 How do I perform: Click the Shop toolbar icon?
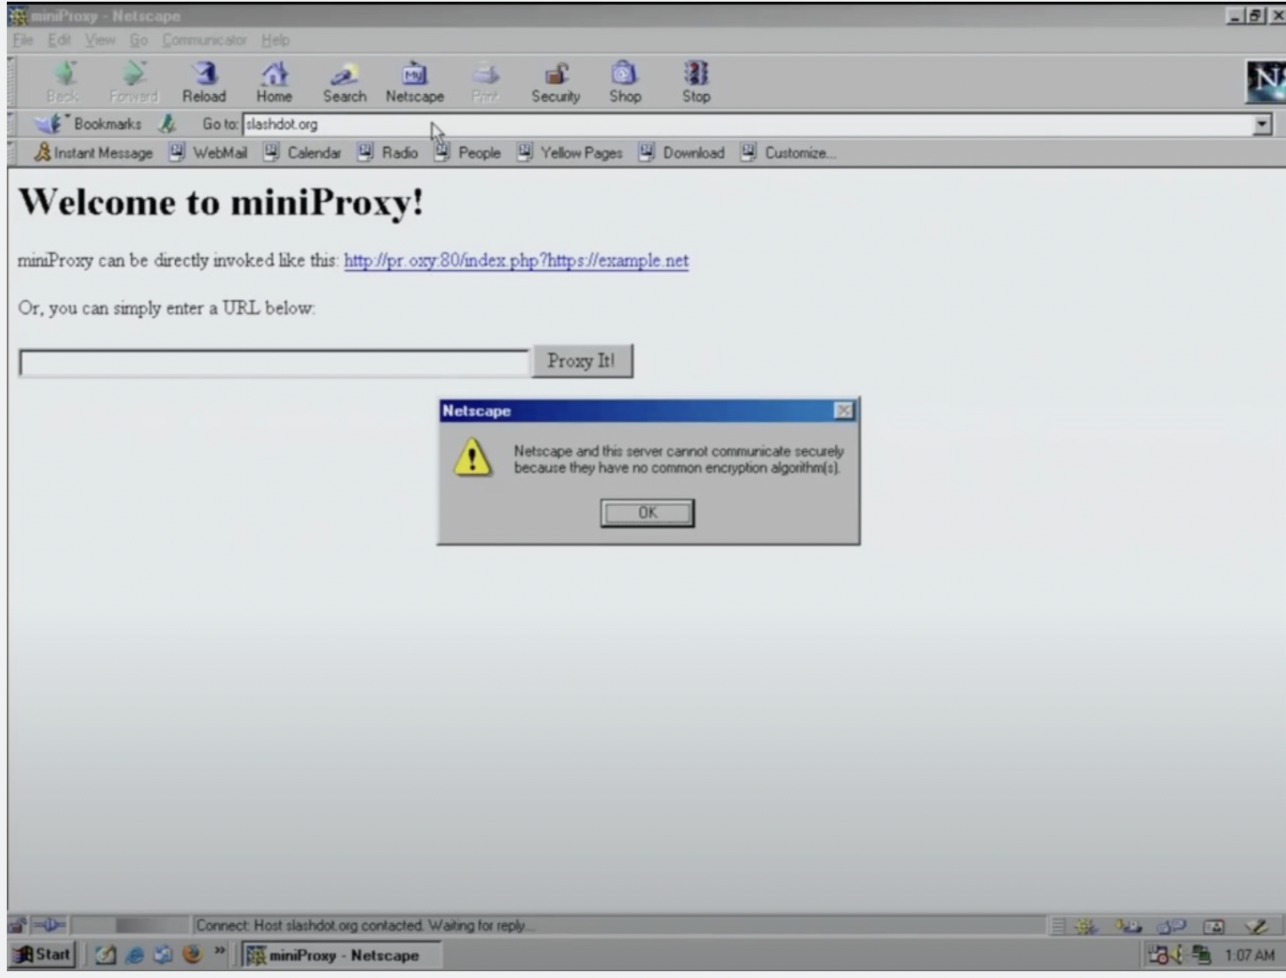click(x=625, y=82)
